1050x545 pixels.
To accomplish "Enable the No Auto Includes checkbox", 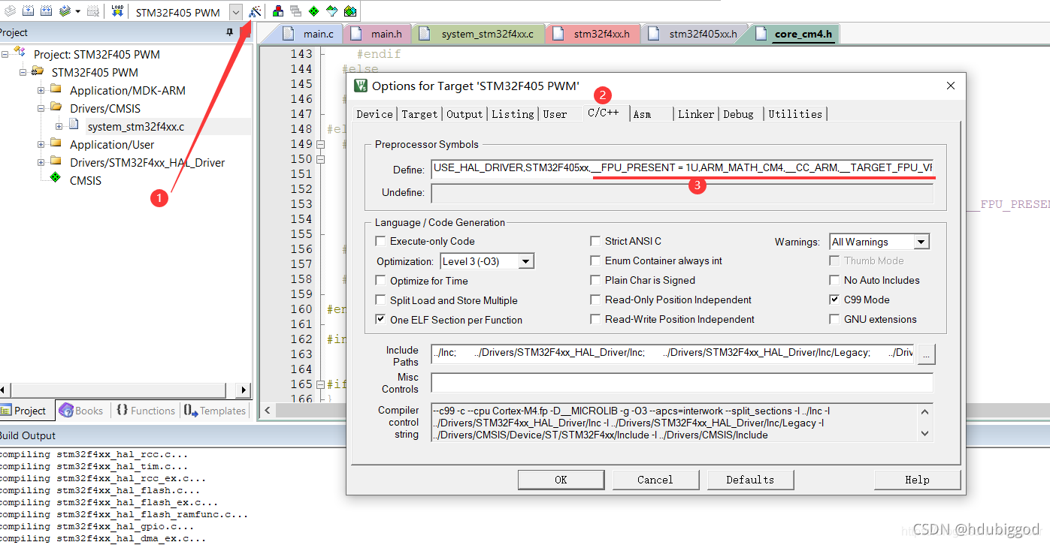I will tap(834, 280).
